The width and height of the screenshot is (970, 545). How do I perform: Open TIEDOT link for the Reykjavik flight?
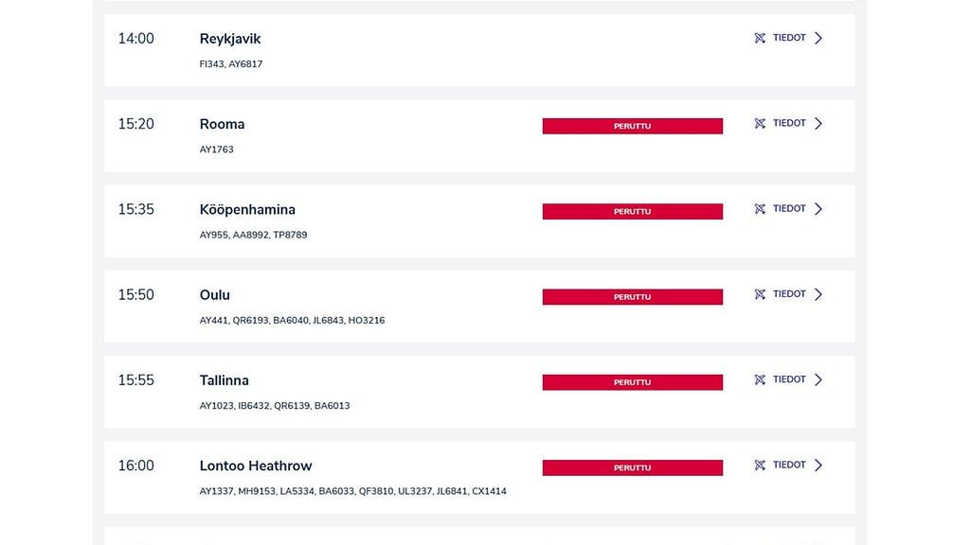789,38
